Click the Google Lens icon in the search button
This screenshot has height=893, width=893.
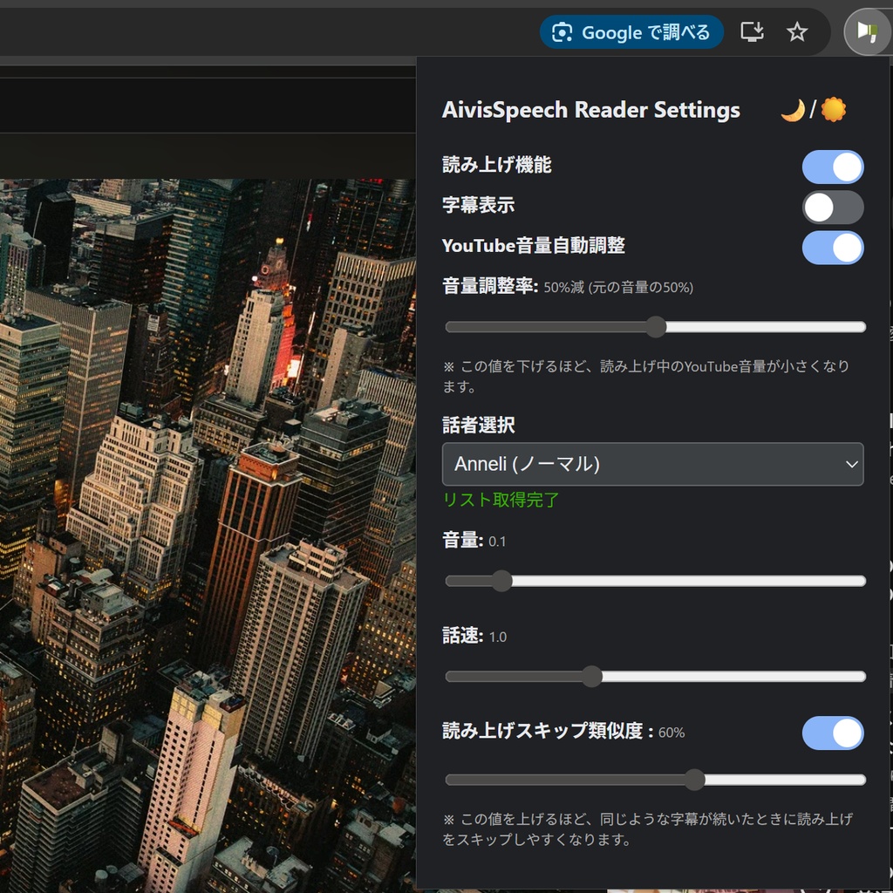pos(562,31)
